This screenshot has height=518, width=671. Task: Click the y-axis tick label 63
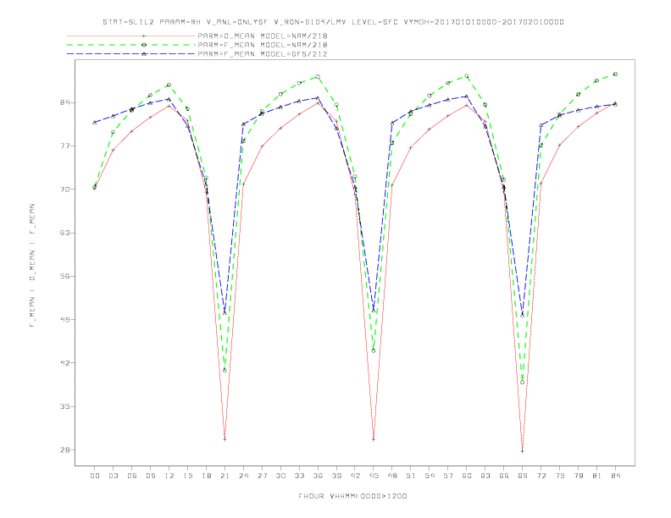click(64, 233)
